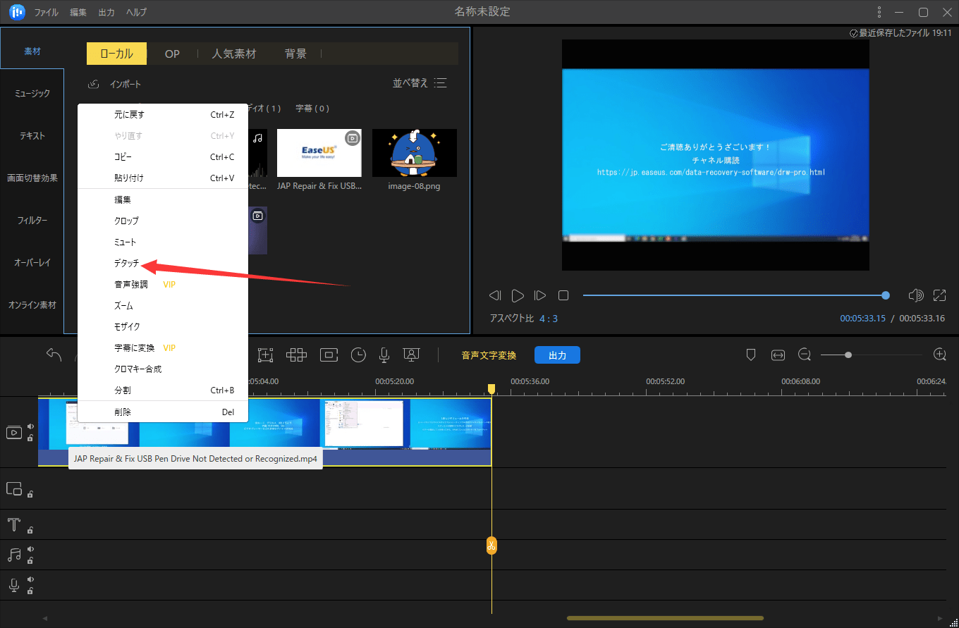
Task: Open the ファイル menu
Action: tap(47, 13)
